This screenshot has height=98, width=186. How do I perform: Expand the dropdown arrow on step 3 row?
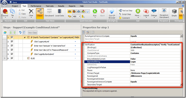tap(75, 46)
